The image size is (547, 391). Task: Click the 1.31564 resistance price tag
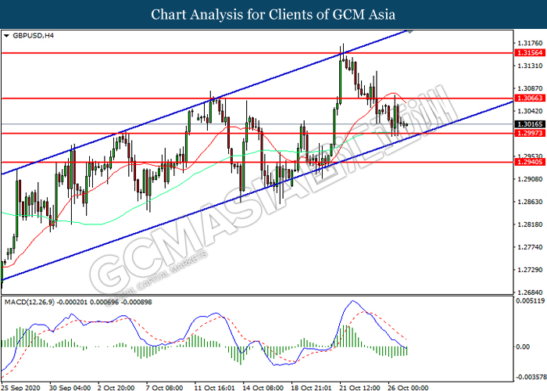530,52
